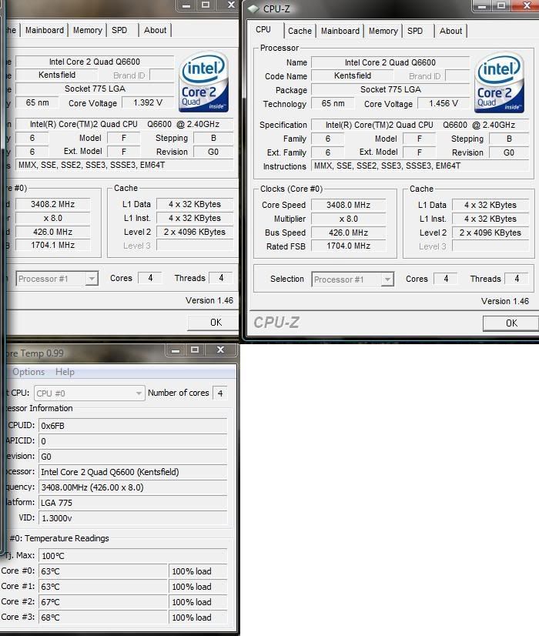Viewport: 539px width, 636px height.
Task: Open the Help menu in Core Temp
Action: 65,372
